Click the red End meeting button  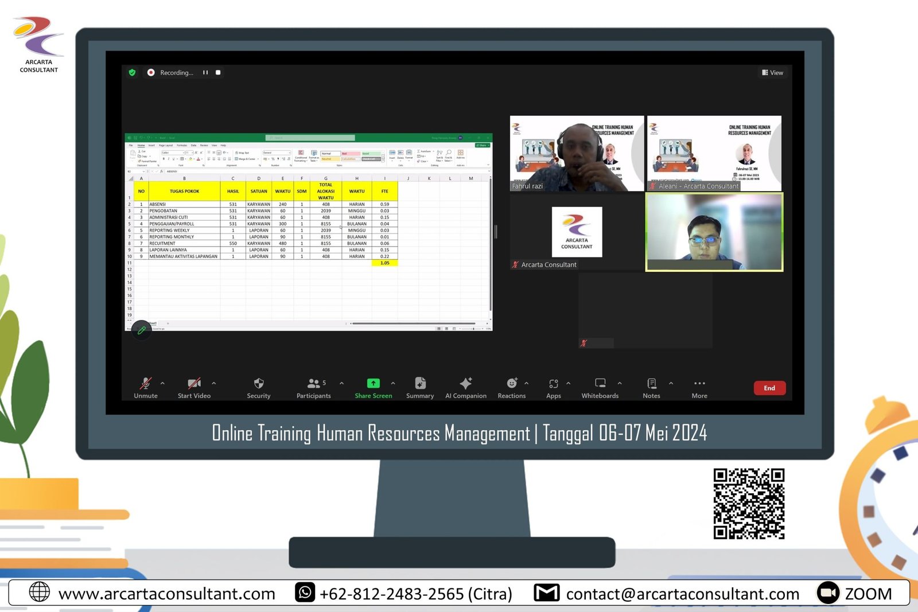pyautogui.click(x=769, y=388)
